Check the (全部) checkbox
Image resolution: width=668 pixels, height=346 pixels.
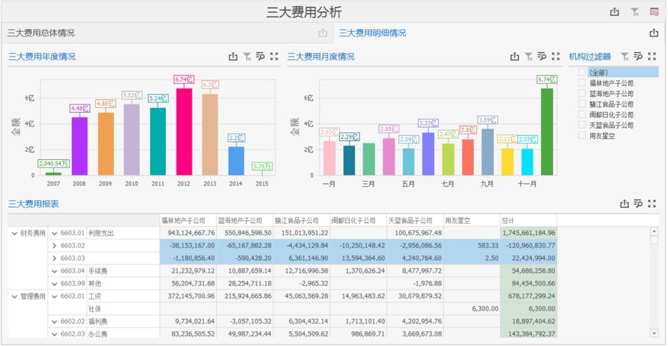(x=582, y=72)
